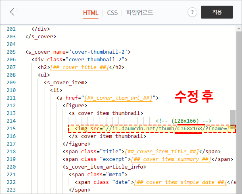Click line number 215 in gutter

pyautogui.click(x=11, y=129)
